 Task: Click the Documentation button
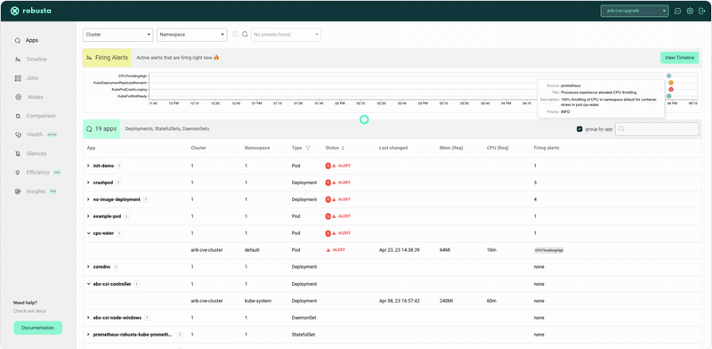point(37,328)
